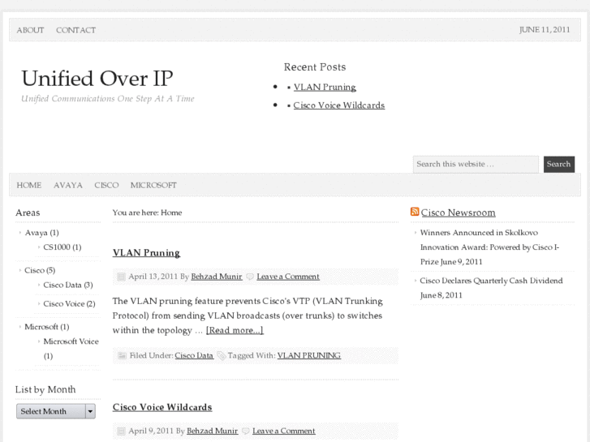The height and width of the screenshot is (442, 590).
Task: Open Cisco Declares Quarterly Cash Dividend item
Action: click(491, 288)
